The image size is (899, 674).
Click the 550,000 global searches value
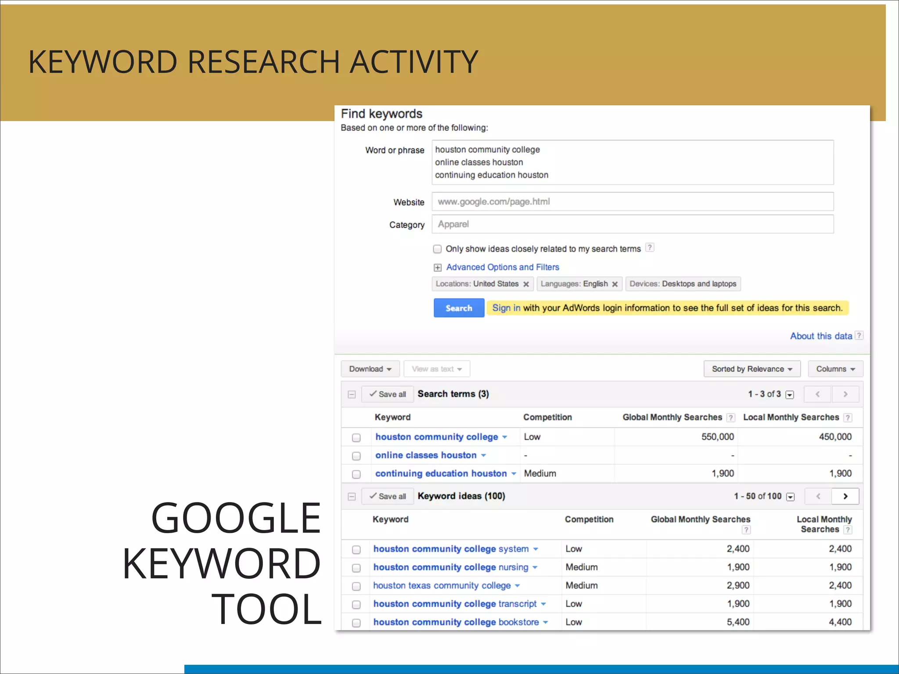718,437
